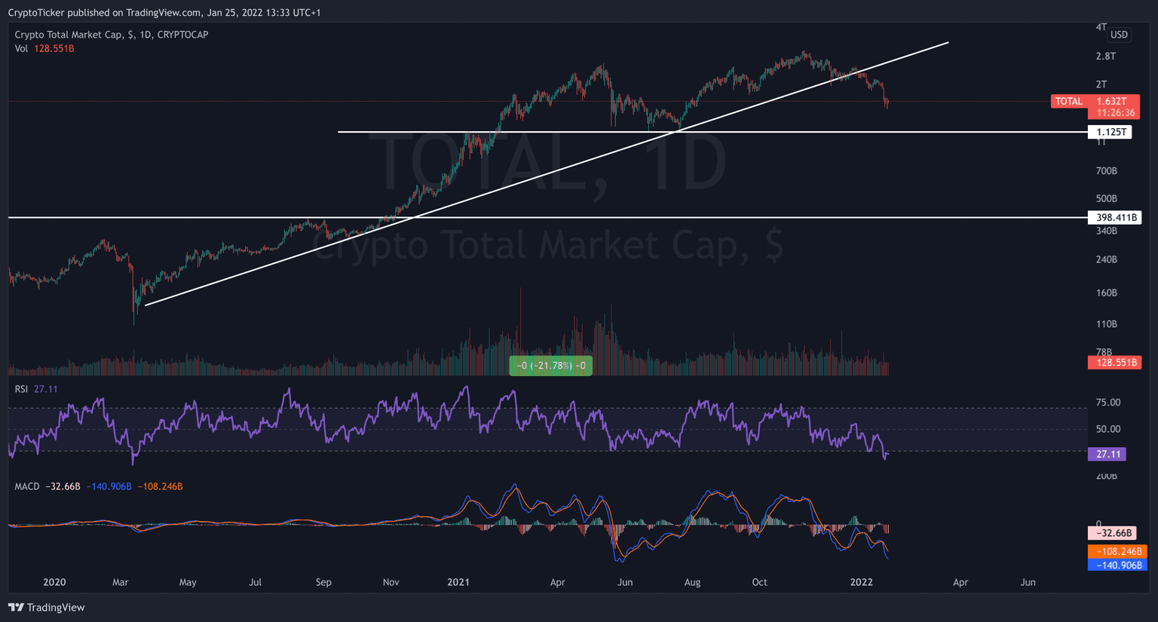Click the 2020 label on time axis
Image resolution: width=1158 pixels, height=622 pixels.
(x=54, y=582)
